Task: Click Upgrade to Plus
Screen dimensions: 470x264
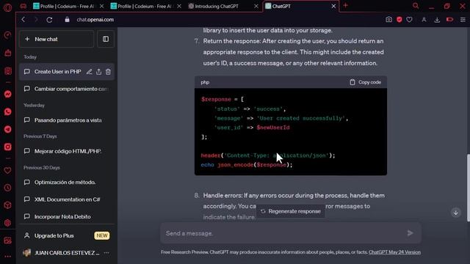Action: 67,235
